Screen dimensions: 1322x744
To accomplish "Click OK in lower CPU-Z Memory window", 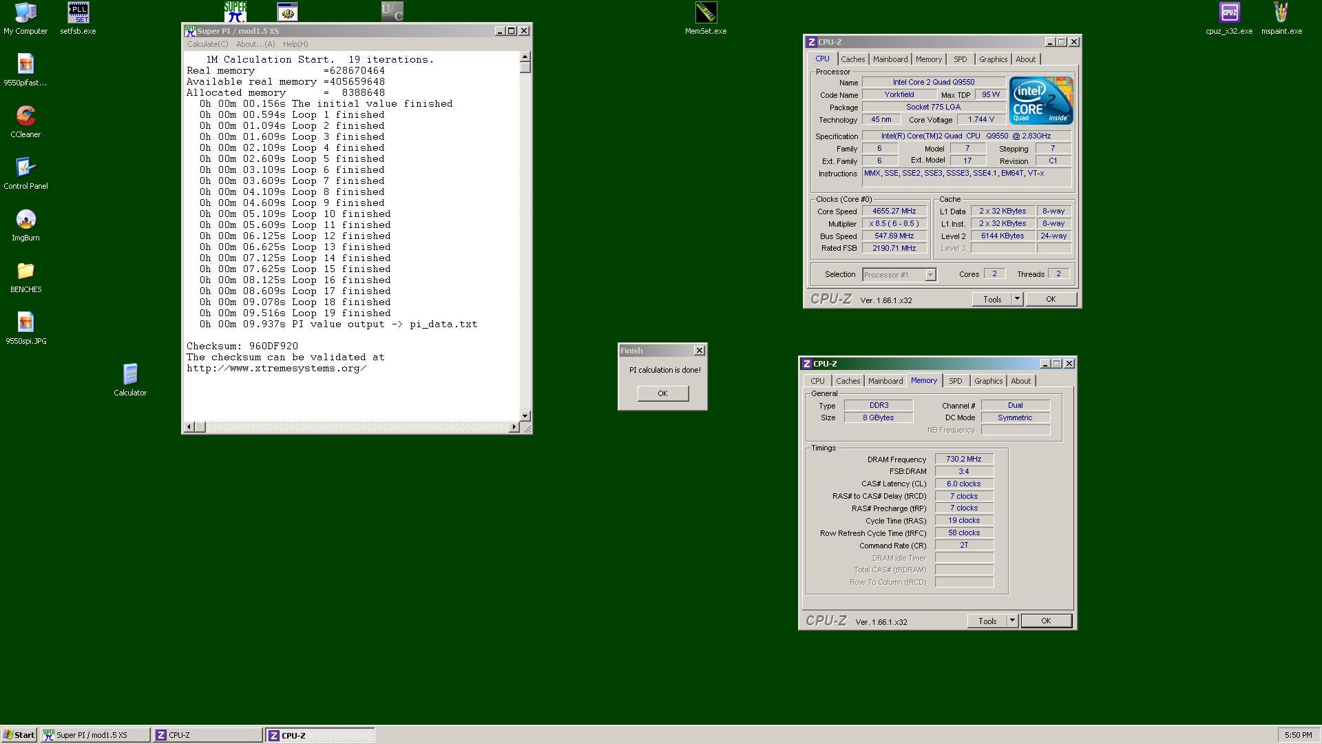I will (1046, 621).
